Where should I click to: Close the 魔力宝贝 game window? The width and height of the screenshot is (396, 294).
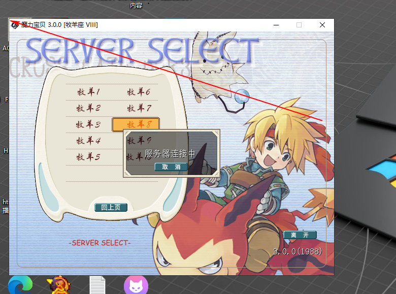322,25
